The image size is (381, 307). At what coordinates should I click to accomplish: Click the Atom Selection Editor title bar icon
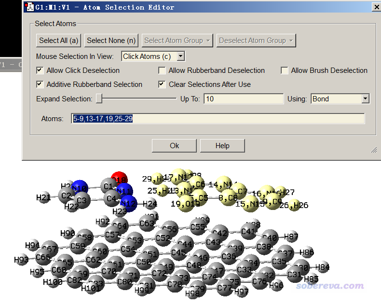point(29,7)
